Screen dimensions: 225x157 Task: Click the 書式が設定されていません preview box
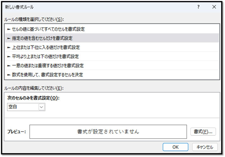click(108, 131)
